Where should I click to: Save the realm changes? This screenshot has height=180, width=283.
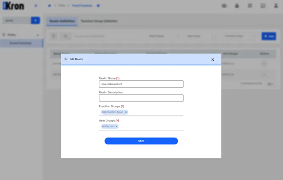[141, 141]
